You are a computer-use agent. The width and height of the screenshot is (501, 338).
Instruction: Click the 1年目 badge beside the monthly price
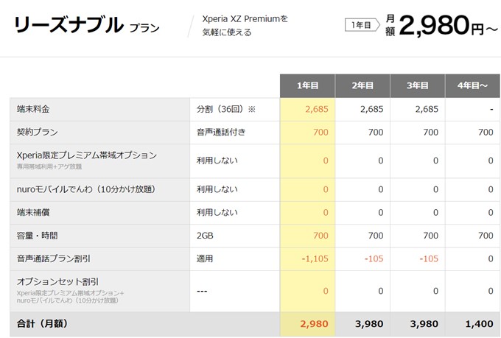click(360, 25)
